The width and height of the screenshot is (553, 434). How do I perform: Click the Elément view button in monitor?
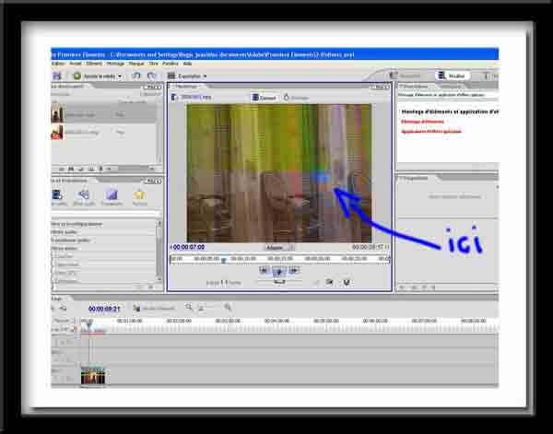(x=264, y=98)
